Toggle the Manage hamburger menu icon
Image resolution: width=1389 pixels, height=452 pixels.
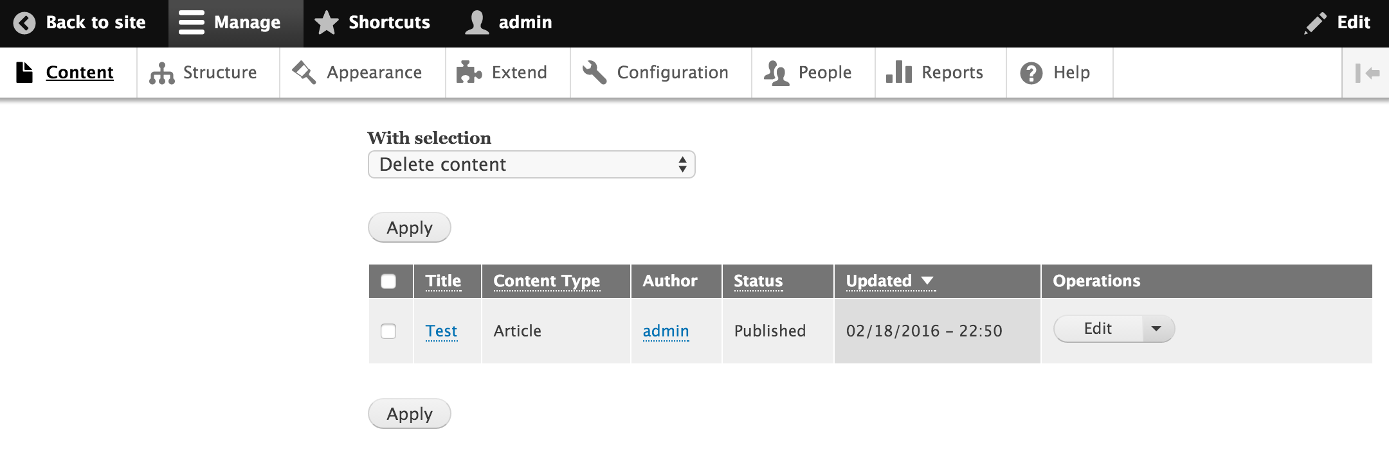coord(191,22)
